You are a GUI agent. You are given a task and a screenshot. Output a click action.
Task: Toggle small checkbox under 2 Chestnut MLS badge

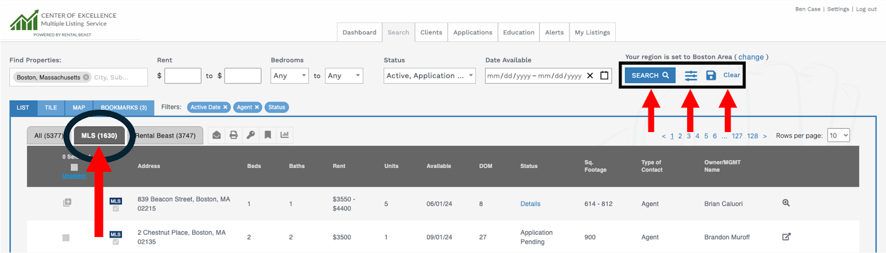[x=116, y=242]
